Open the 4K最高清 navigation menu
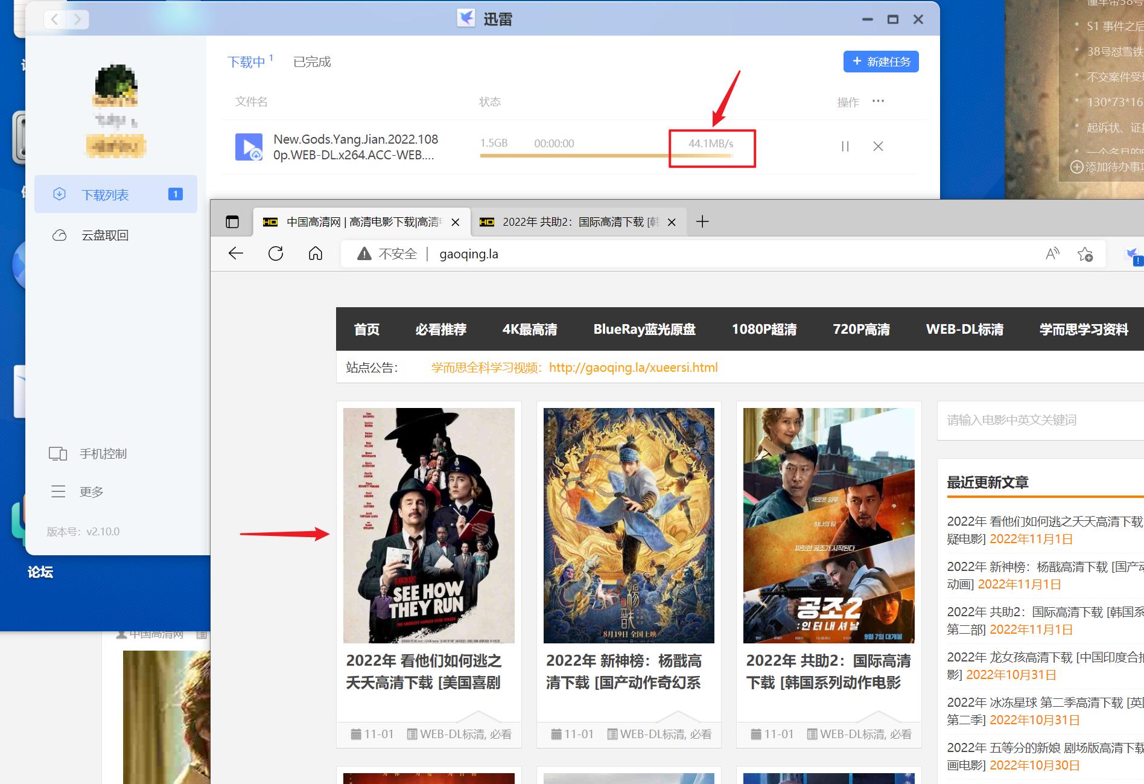The image size is (1144, 784). (x=530, y=330)
